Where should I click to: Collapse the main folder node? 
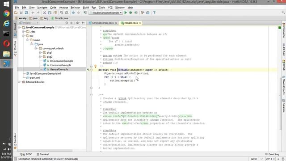(28, 40)
